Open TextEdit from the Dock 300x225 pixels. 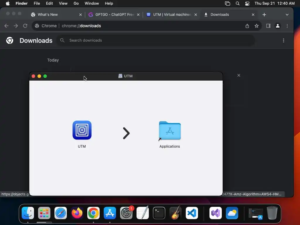143,213
